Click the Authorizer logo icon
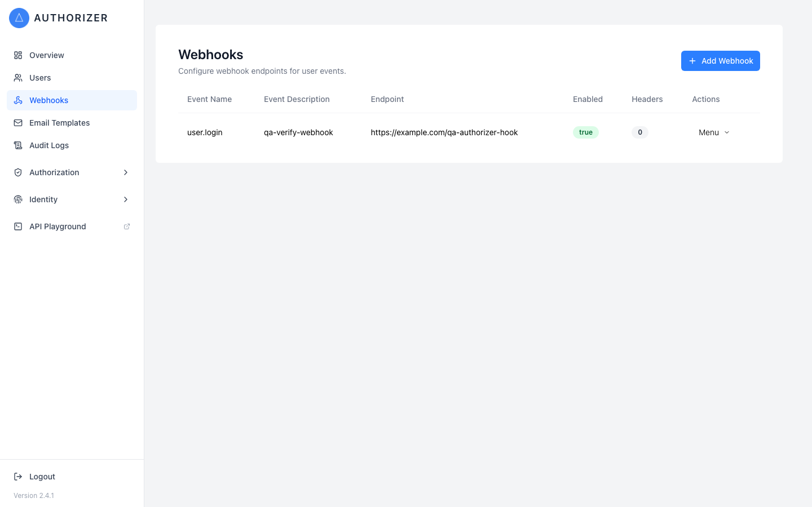The height and width of the screenshot is (507, 812). coord(19,18)
